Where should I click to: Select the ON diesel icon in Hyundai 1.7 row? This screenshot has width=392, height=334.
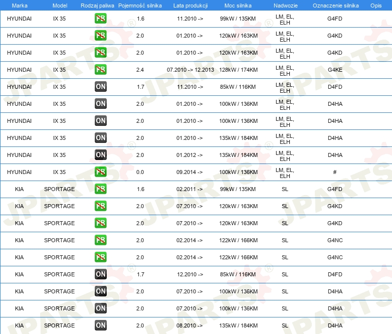pyautogui.click(x=101, y=87)
